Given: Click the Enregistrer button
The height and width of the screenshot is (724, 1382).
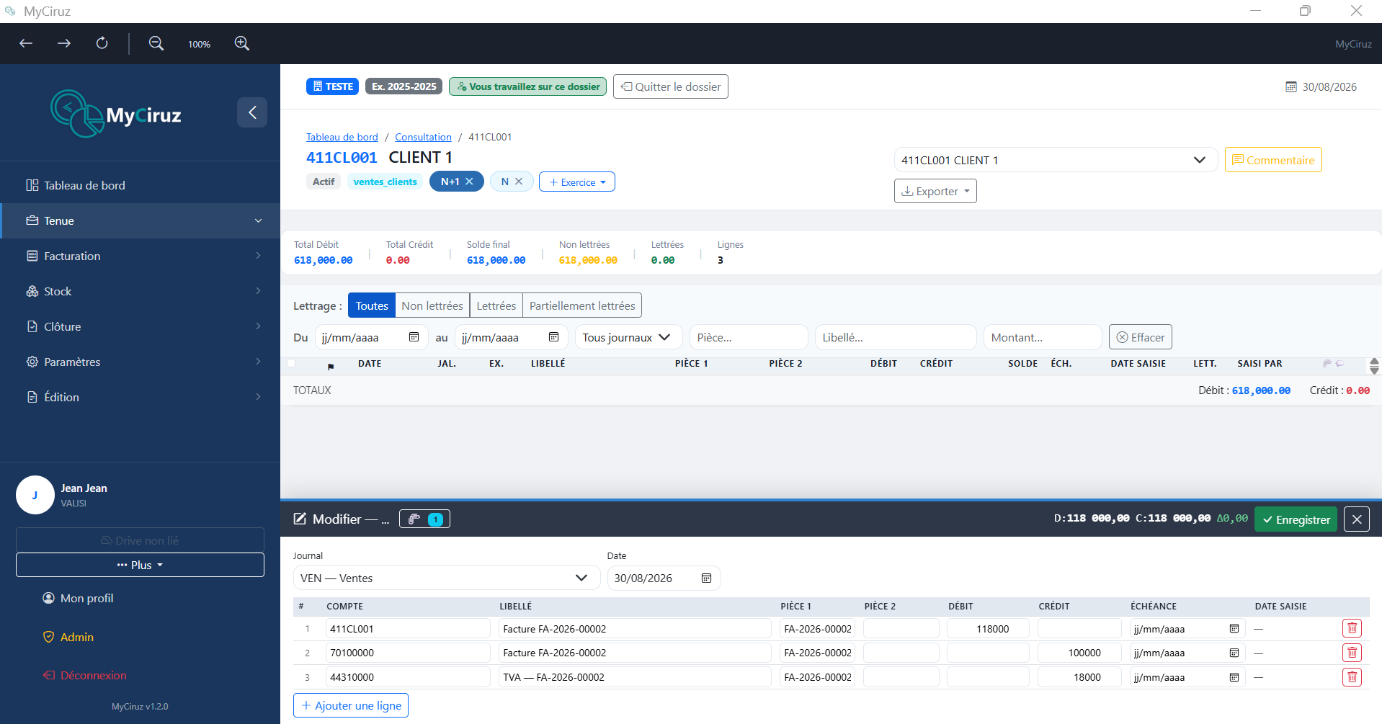Looking at the screenshot, I should 1296,519.
